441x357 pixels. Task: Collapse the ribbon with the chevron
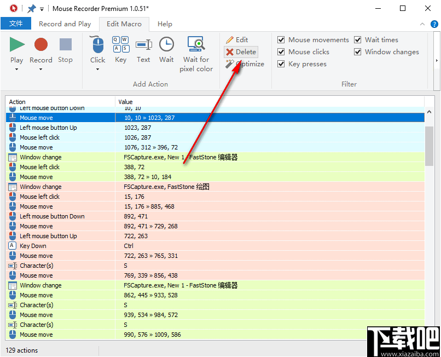pyautogui.click(x=421, y=24)
